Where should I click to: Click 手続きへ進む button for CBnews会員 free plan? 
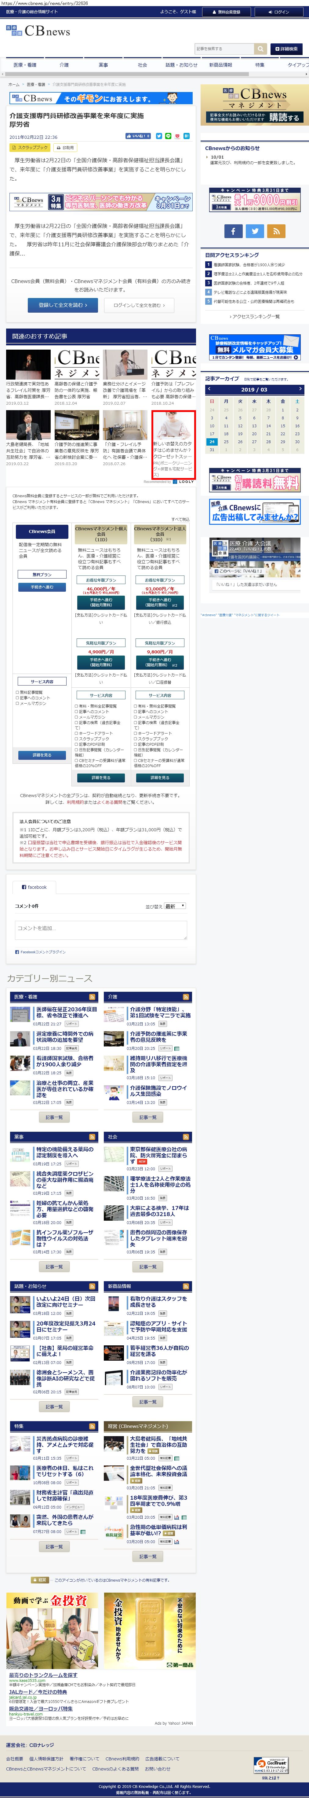pyautogui.click(x=42, y=587)
